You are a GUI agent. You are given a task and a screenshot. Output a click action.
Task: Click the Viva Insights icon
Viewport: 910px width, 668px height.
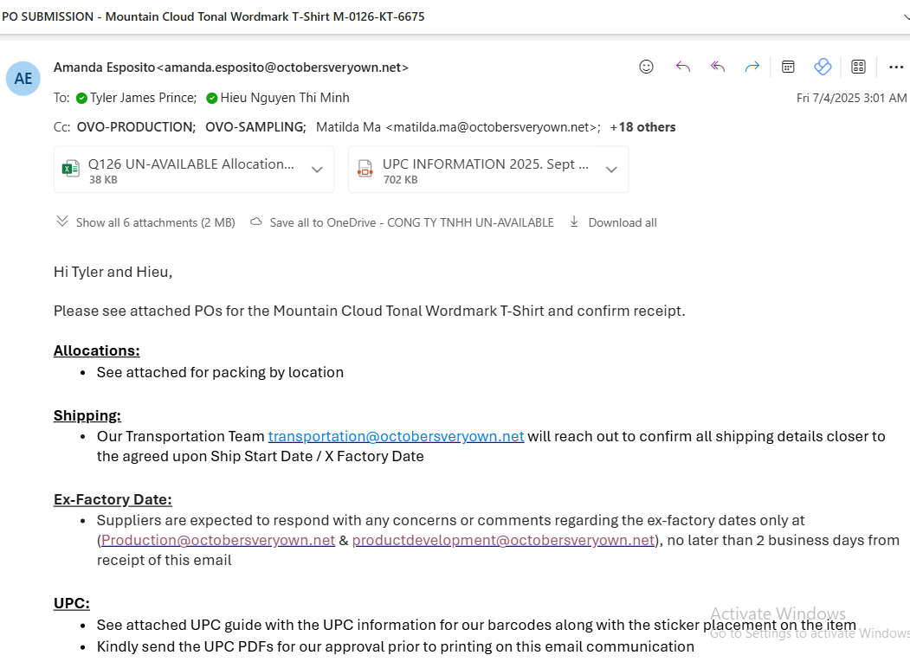(823, 67)
